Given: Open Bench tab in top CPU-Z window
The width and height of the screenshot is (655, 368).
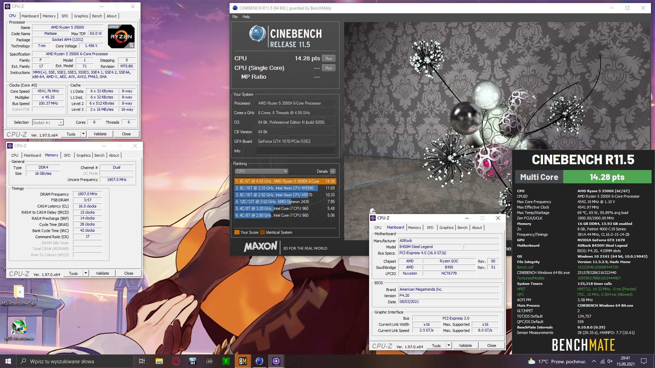Looking at the screenshot, I should point(97,16).
